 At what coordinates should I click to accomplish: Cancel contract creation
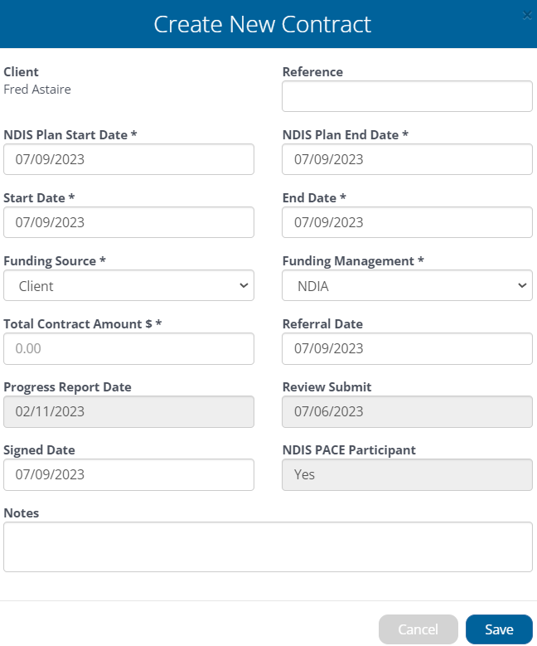[418, 629]
